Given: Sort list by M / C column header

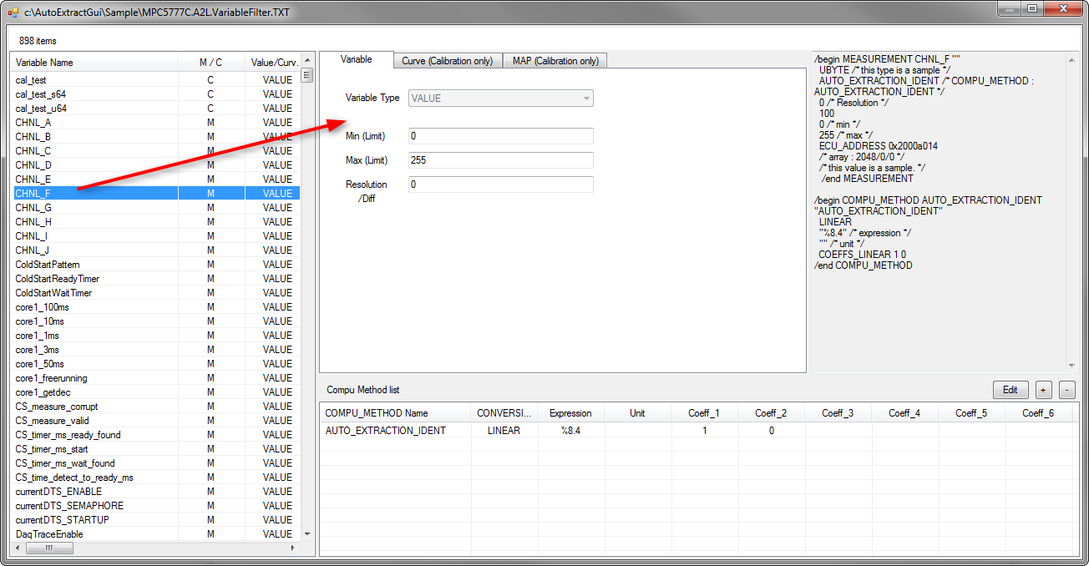Looking at the screenshot, I should 211,63.
